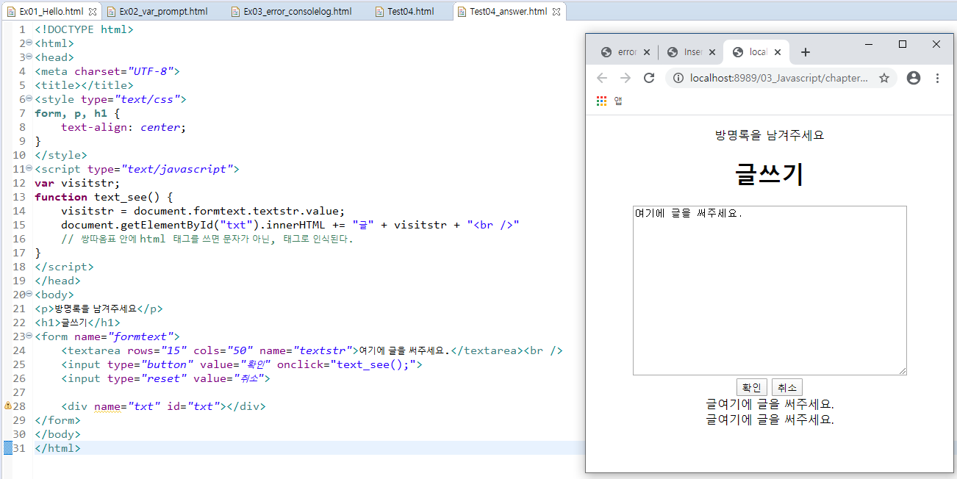Click the '</html>' closing tag on line 31
957x479 pixels.
(57, 448)
